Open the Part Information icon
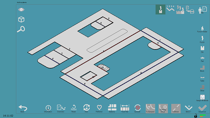Image resolution: width=210 pixels, height=118 pixels. [x=48, y=109]
